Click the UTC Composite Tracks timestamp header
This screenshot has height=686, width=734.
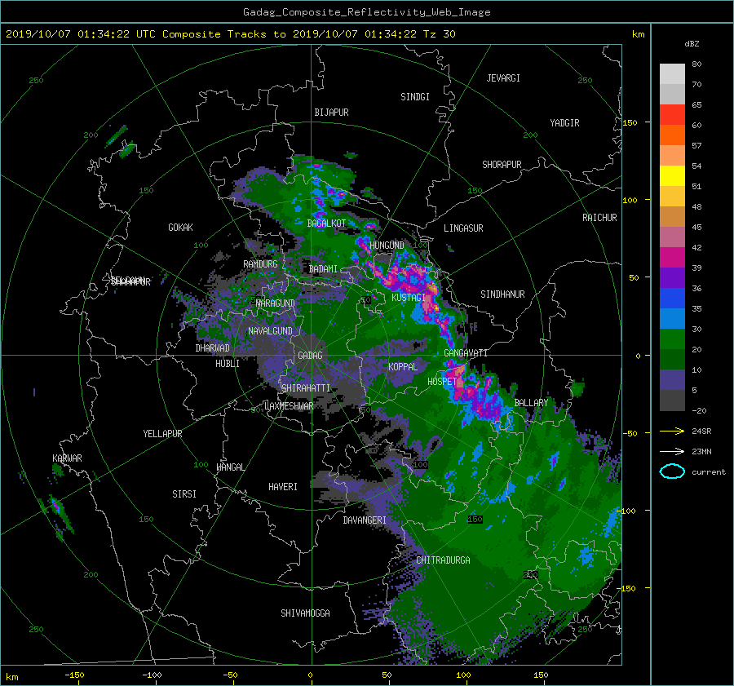(x=230, y=34)
